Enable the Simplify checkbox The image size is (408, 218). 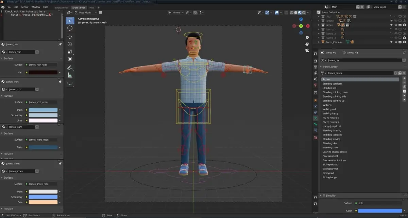(x=324, y=196)
